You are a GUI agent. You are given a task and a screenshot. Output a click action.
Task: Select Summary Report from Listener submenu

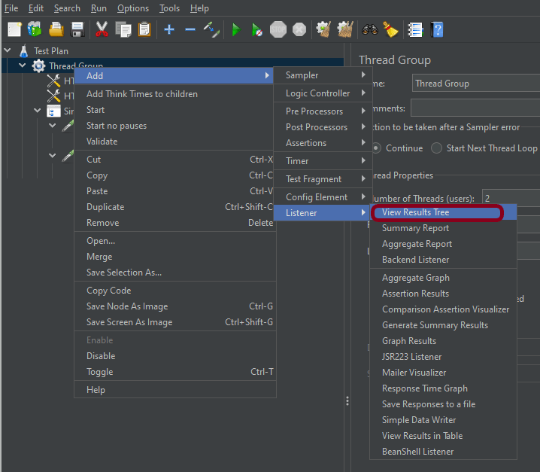tap(415, 228)
